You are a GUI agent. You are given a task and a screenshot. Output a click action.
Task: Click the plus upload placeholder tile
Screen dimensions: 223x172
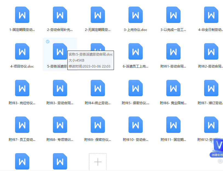98,162
